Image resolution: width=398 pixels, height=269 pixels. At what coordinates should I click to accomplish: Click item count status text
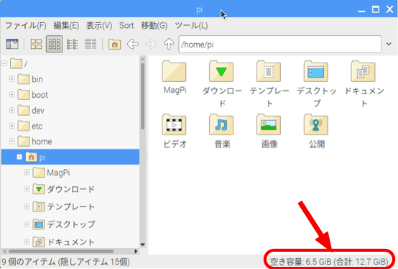coord(66,262)
